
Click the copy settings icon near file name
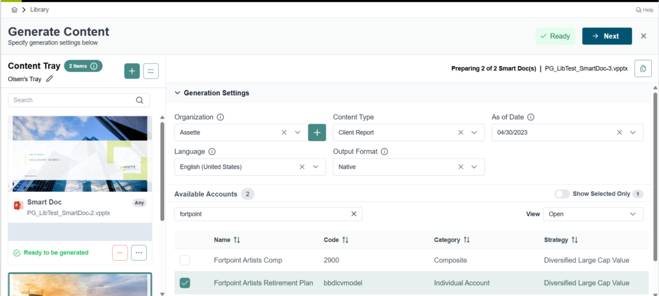643,69
